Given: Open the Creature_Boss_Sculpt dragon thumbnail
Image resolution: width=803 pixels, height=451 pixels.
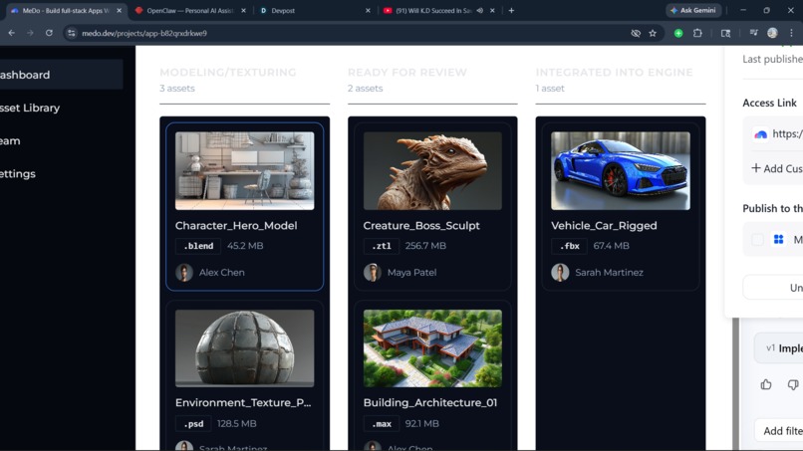Looking at the screenshot, I should coord(432,170).
